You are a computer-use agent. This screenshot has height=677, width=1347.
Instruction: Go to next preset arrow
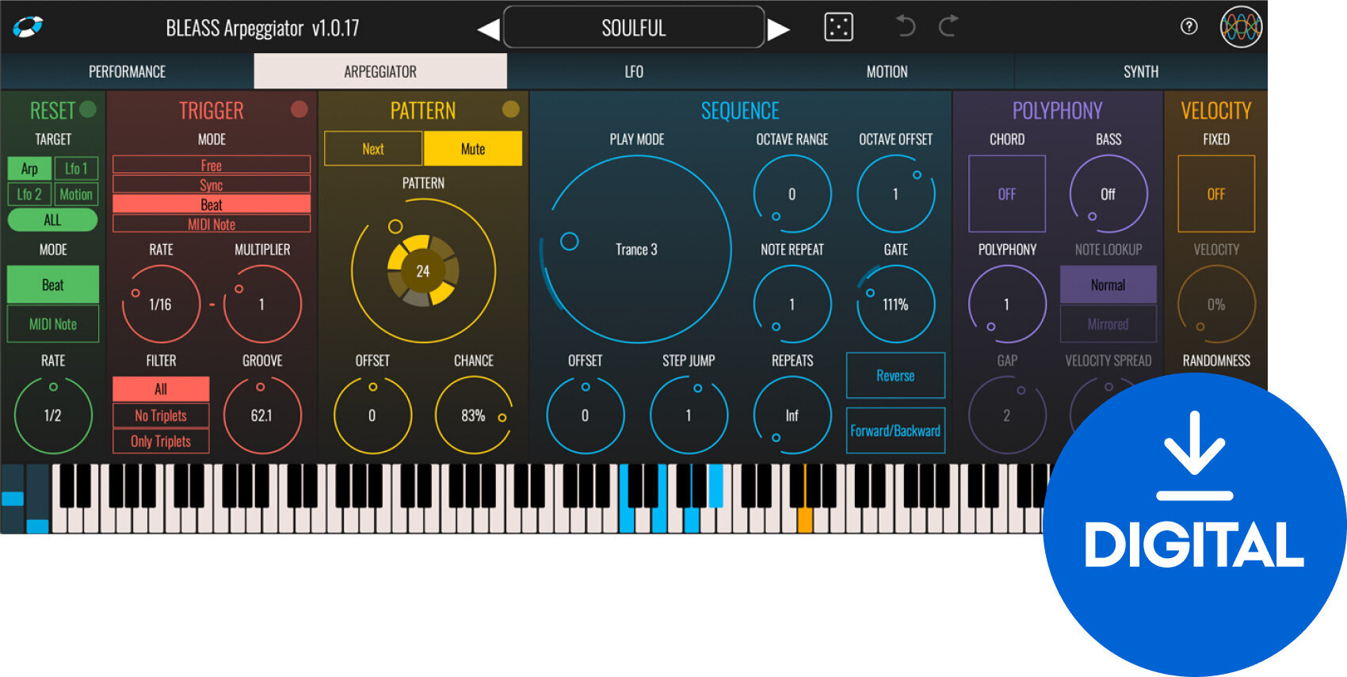point(779,29)
